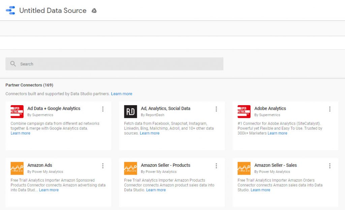
Task: Open Learn more for Amazon Ads connector
Action: coord(49,190)
